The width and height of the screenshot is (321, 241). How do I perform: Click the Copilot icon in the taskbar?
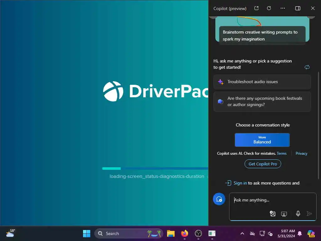point(311,233)
